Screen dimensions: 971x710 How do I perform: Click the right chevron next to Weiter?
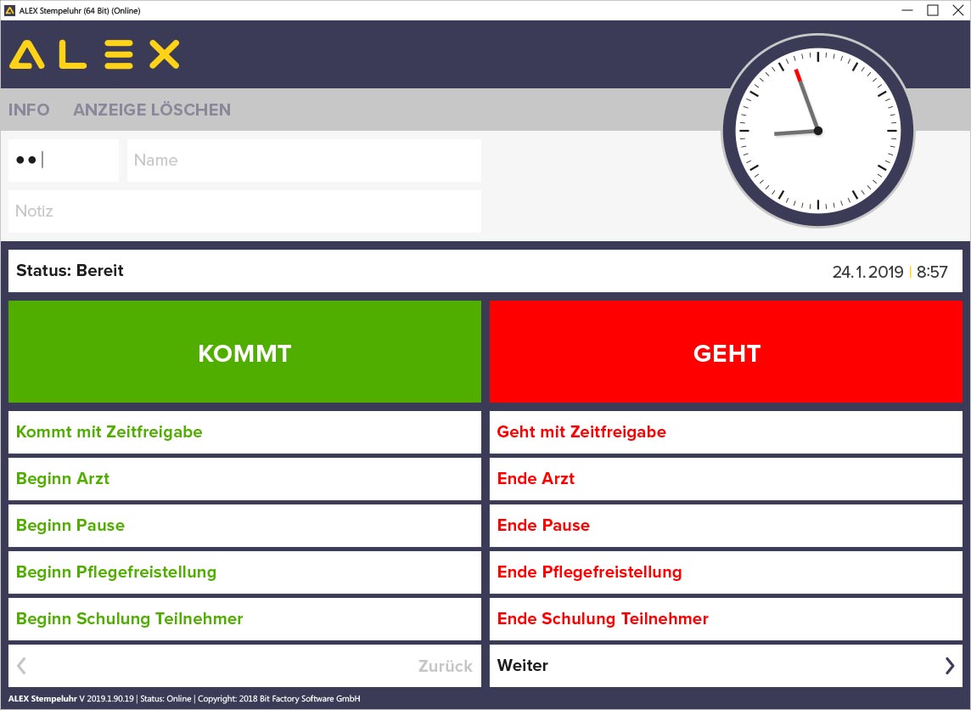click(x=949, y=666)
